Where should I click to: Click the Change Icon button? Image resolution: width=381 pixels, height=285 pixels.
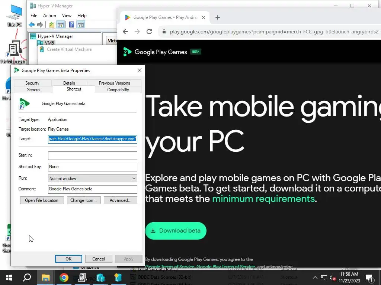(x=84, y=200)
